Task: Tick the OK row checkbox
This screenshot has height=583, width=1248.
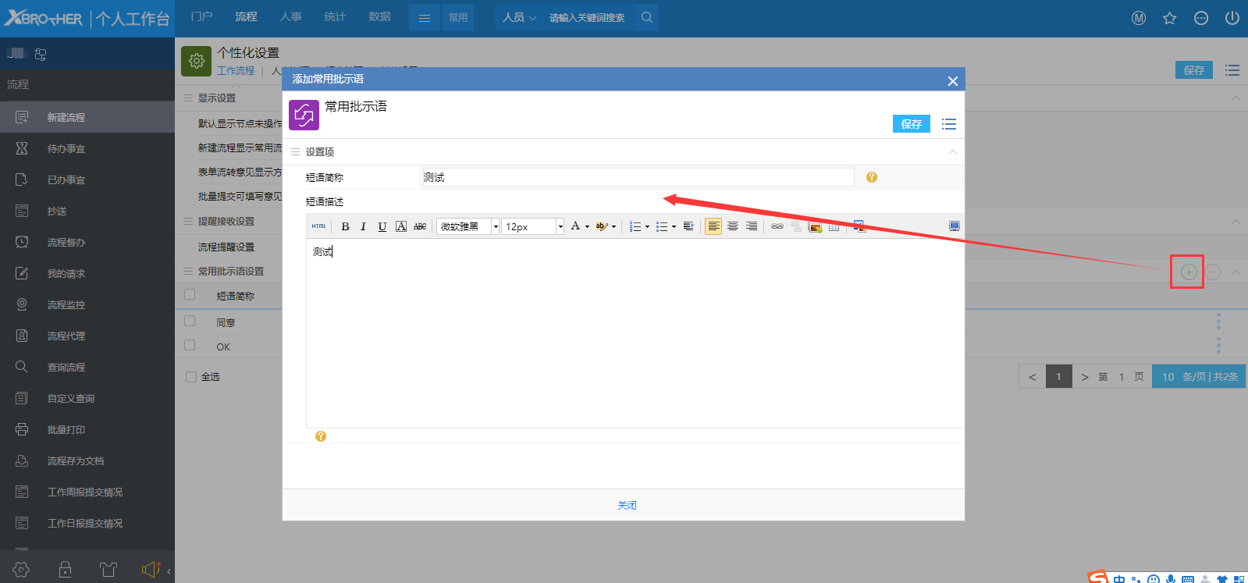Action: [x=190, y=345]
